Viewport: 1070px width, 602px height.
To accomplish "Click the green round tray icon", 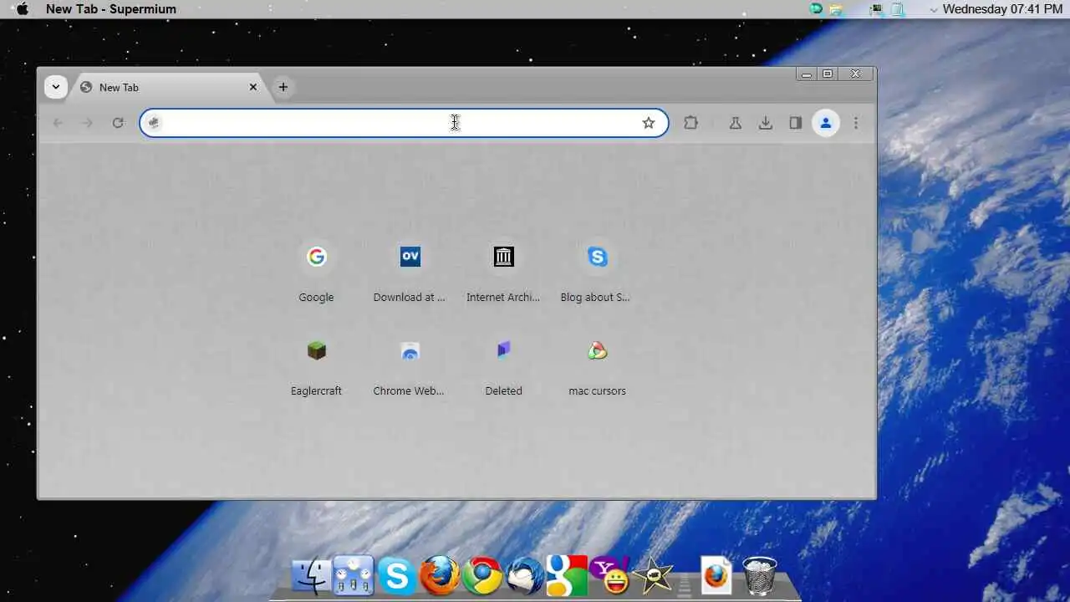I will [817, 9].
